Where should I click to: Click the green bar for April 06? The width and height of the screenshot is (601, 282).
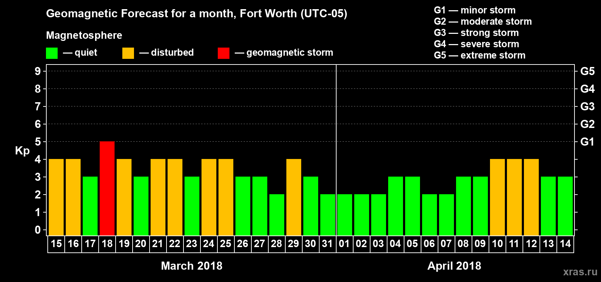pos(430,215)
